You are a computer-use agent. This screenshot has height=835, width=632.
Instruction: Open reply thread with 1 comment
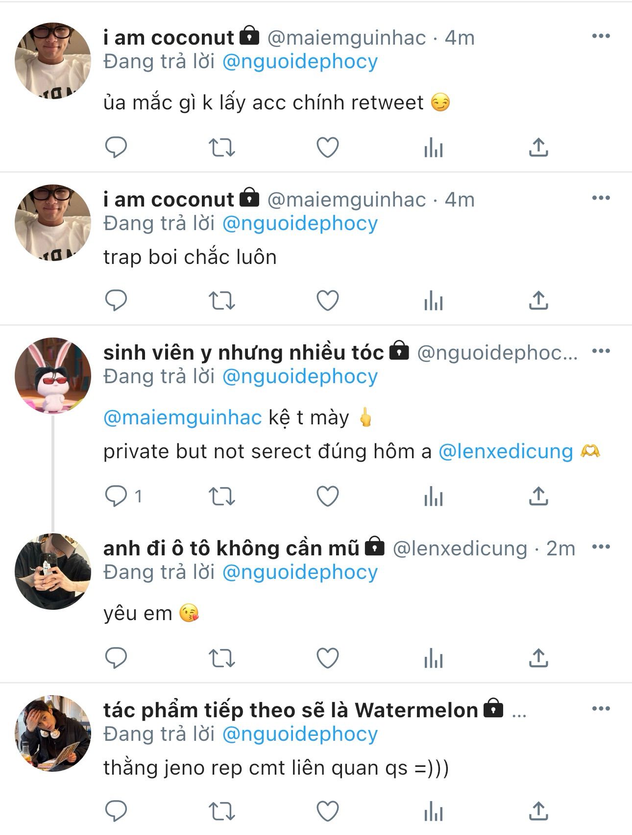click(x=123, y=496)
